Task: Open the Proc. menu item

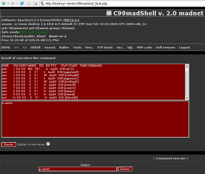Action: 89,48
